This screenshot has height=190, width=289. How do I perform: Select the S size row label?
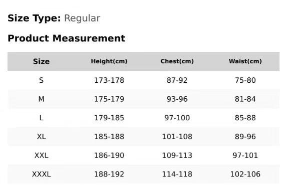coord(41,80)
